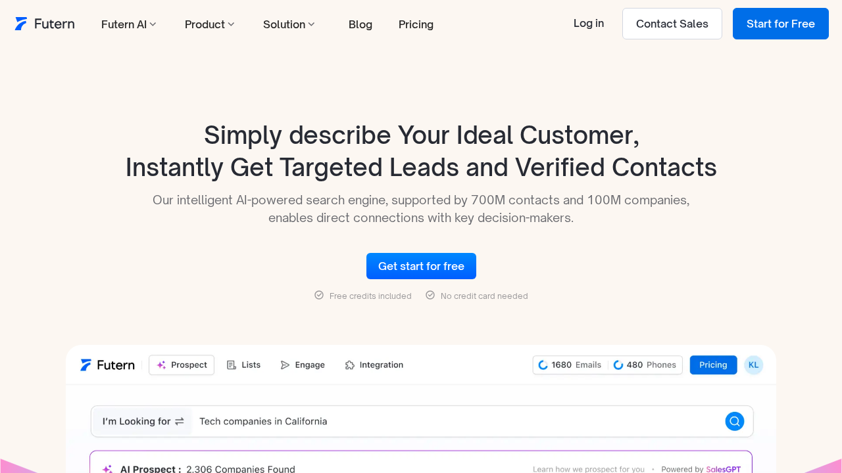842x473 pixels.
Task: Click the Tech companies in California search field
Action: tap(454, 422)
